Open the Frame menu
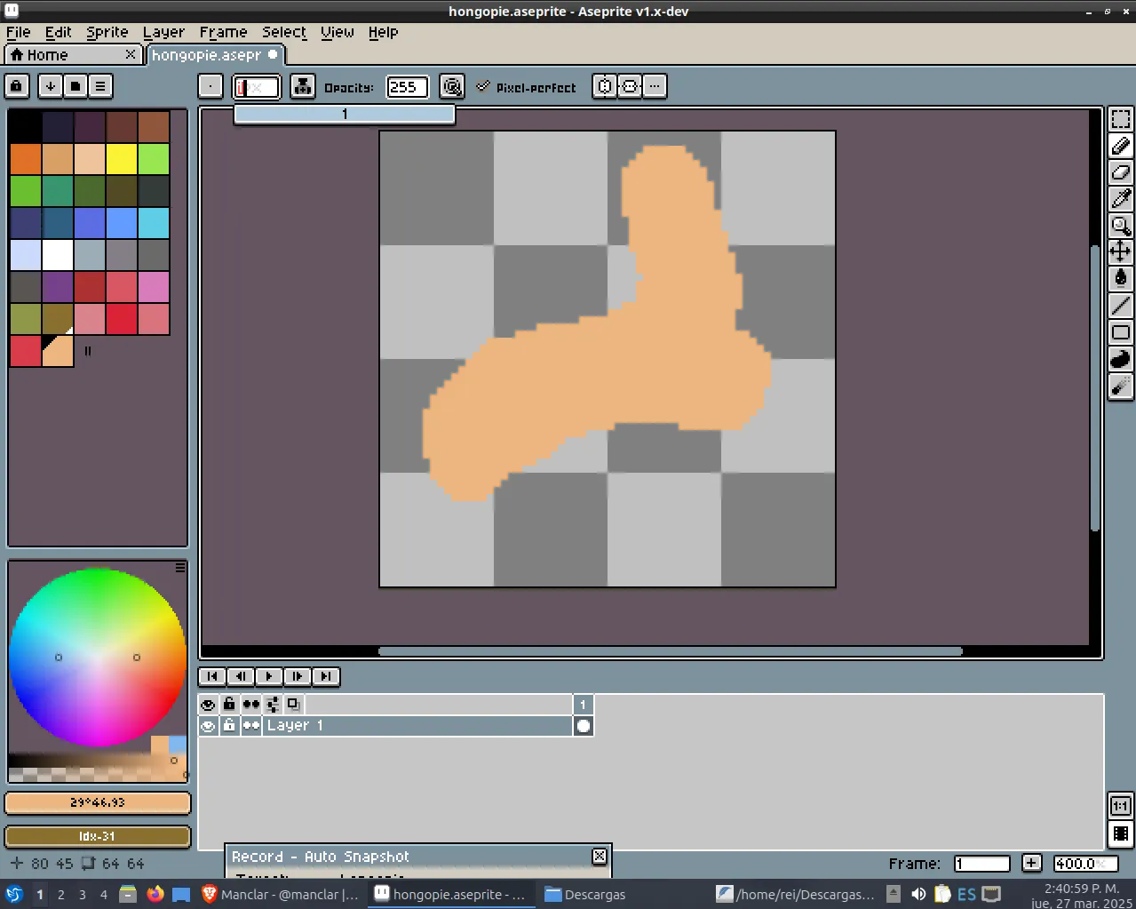This screenshot has width=1136, height=909. [x=224, y=32]
